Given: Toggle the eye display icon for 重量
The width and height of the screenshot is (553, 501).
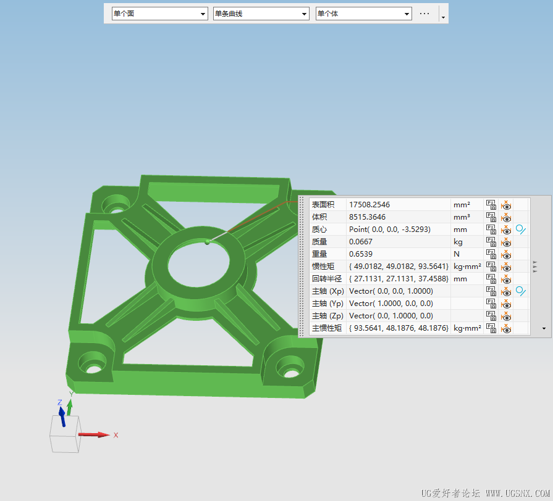Looking at the screenshot, I should 506,254.
